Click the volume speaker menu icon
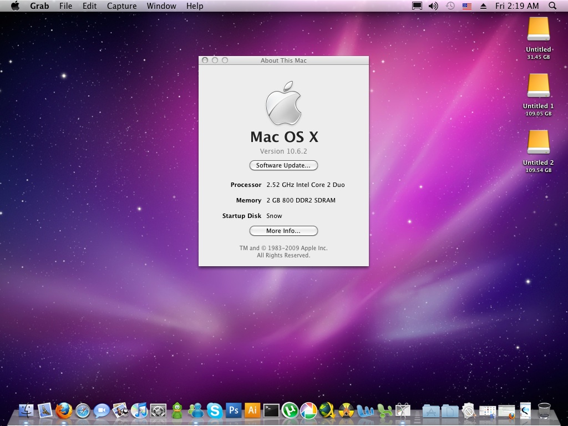This screenshot has width=568, height=426. coord(433,6)
